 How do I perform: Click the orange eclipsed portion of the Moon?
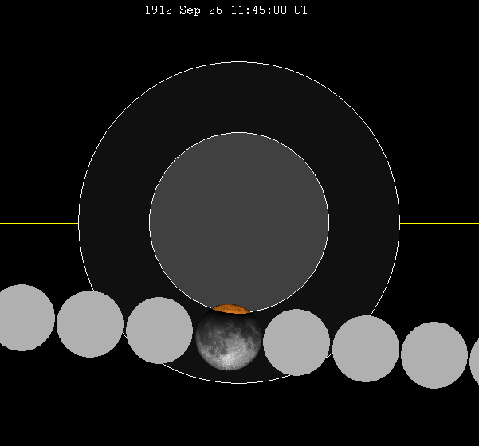[231, 309]
